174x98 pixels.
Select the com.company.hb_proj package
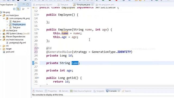point(19,18)
